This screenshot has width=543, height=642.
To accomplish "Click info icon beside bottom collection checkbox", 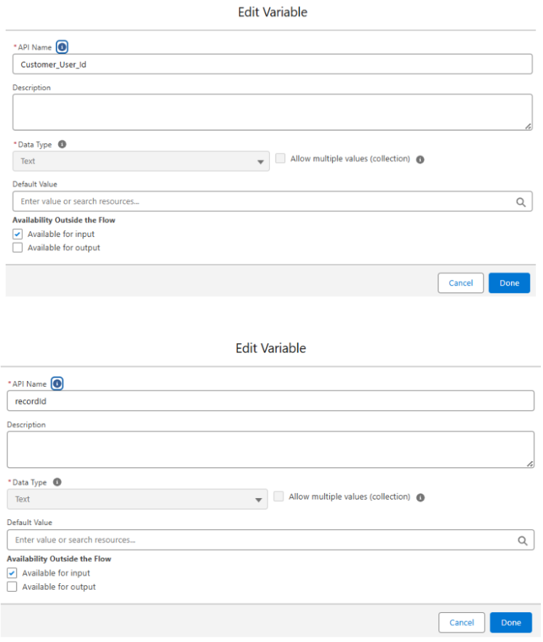I will 422,497.
